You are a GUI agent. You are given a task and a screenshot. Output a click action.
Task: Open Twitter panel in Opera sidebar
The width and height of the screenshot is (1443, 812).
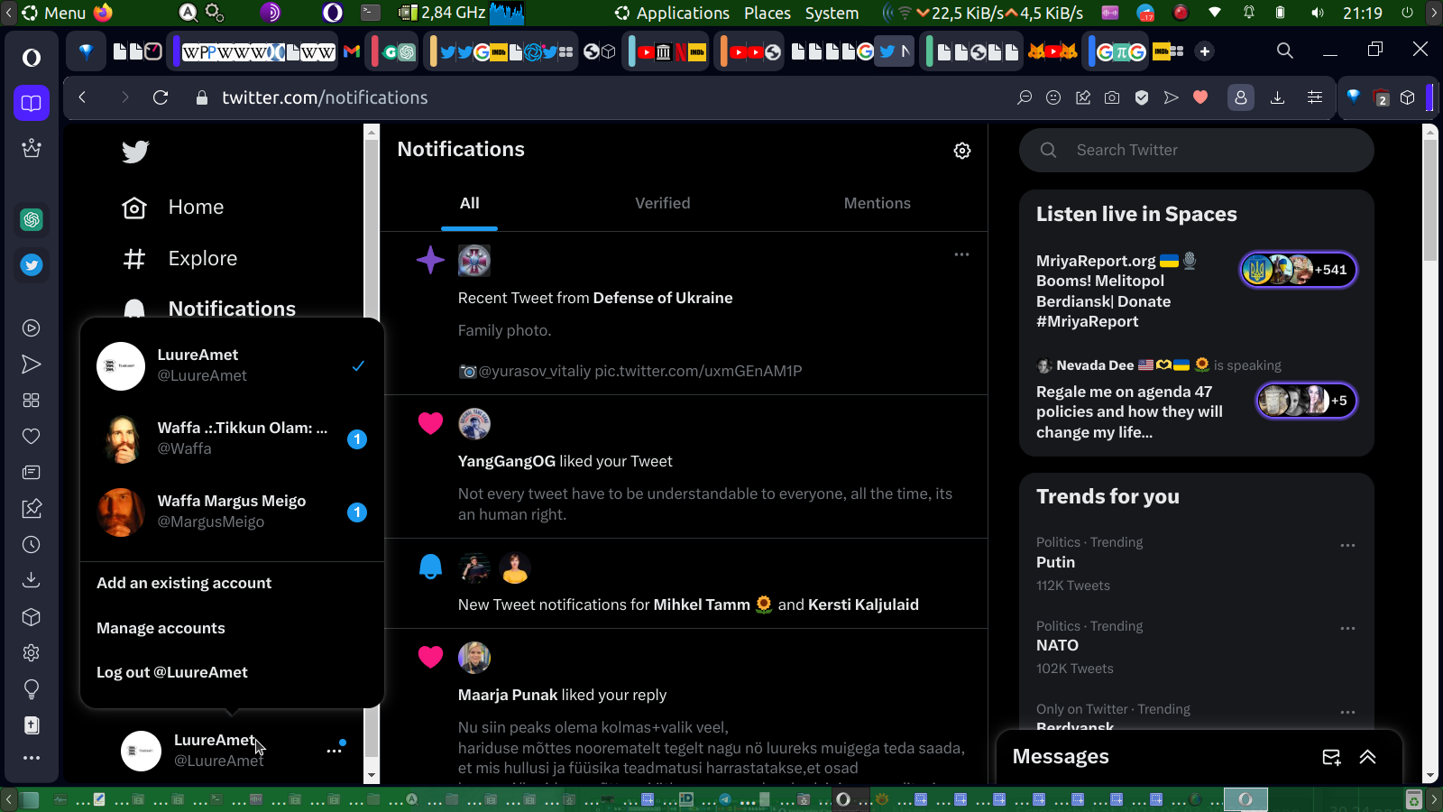(x=32, y=265)
